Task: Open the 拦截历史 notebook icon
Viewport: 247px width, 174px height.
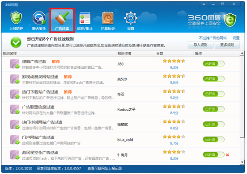Action: (x=108, y=21)
